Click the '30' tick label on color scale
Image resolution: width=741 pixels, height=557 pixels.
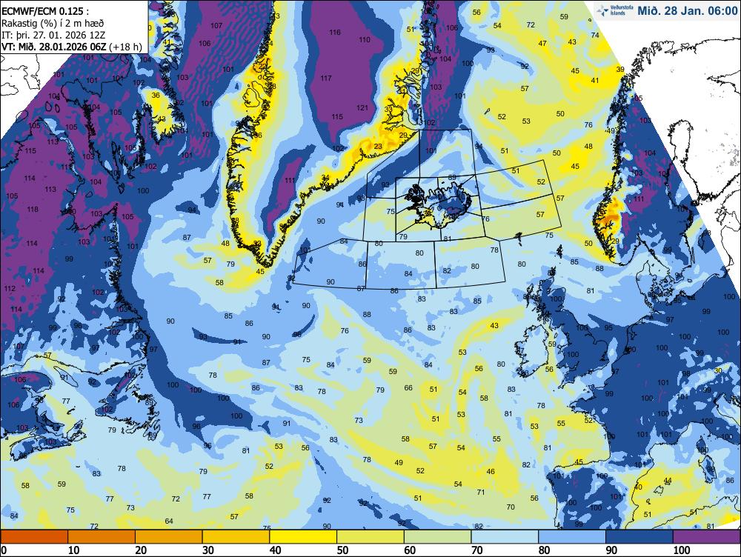[208, 550]
